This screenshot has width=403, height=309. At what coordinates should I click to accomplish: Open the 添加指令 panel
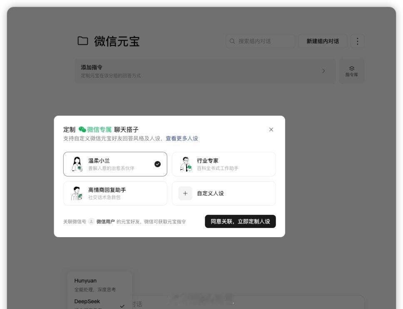pos(205,71)
